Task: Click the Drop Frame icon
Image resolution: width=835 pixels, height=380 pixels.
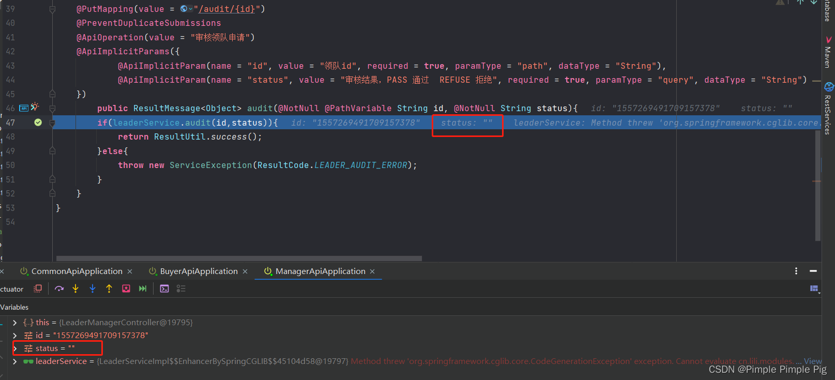Action: point(126,288)
